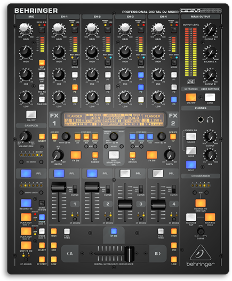232x281 pixels.
Task: Toggle the XMC ON button
Action: pos(42,75)
